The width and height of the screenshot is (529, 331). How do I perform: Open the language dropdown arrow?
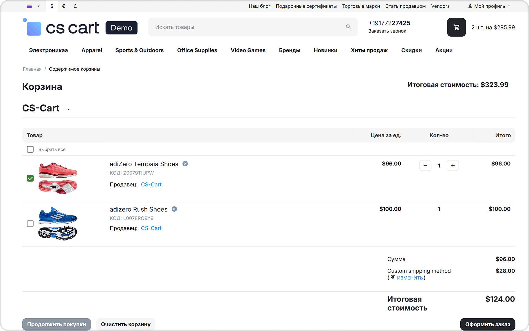pos(39,6)
